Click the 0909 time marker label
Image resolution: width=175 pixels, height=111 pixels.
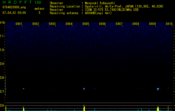[152, 24]
